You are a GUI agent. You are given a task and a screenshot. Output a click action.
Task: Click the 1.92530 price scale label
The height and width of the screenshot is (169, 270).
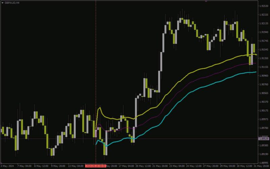click(264, 6)
